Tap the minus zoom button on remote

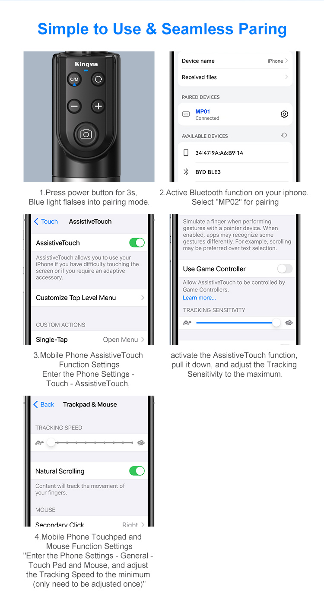(74, 106)
